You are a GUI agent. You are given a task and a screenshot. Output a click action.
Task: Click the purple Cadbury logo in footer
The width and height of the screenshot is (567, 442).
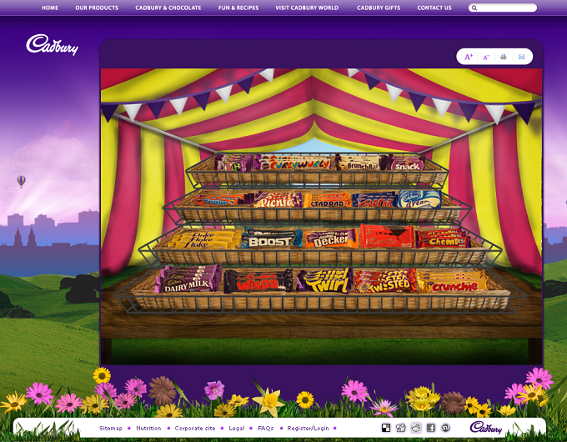point(486,428)
